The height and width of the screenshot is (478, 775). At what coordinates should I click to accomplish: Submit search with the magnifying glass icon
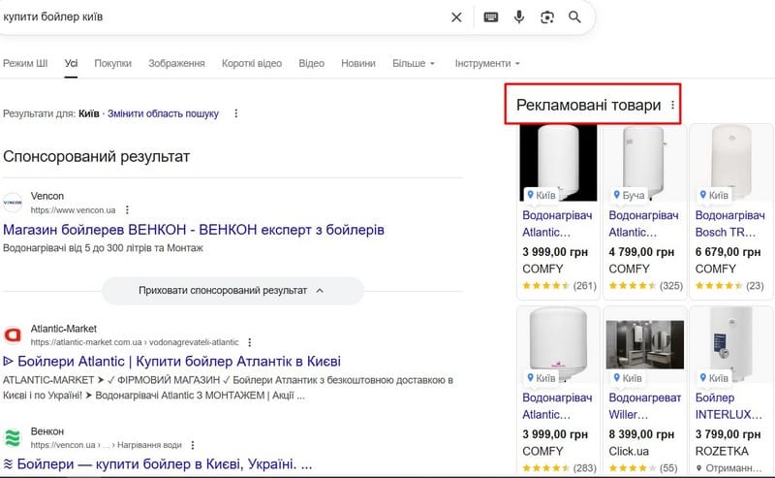point(574,17)
